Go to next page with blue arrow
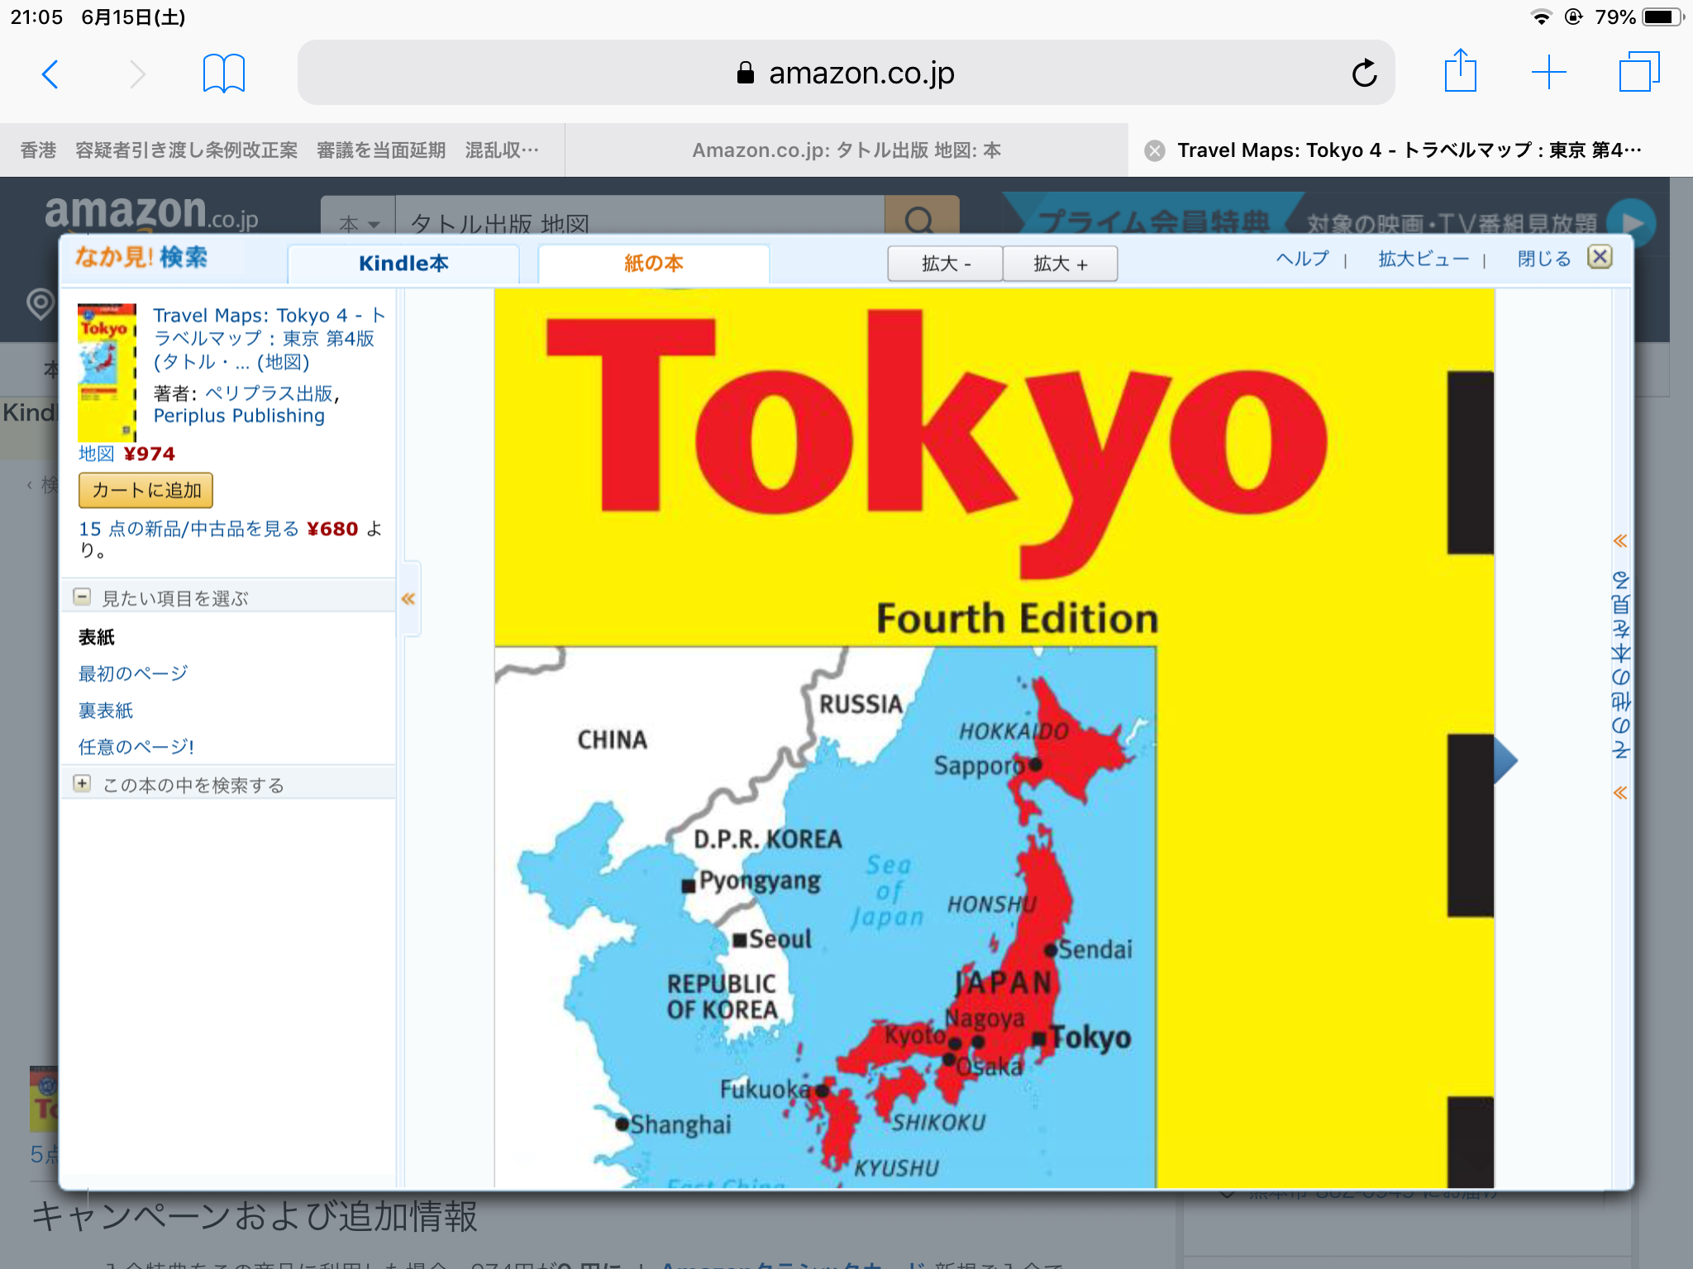1693x1269 pixels. pos(1505,760)
